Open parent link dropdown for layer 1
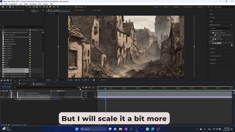This screenshot has width=235, height=132. tap(88, 93)
